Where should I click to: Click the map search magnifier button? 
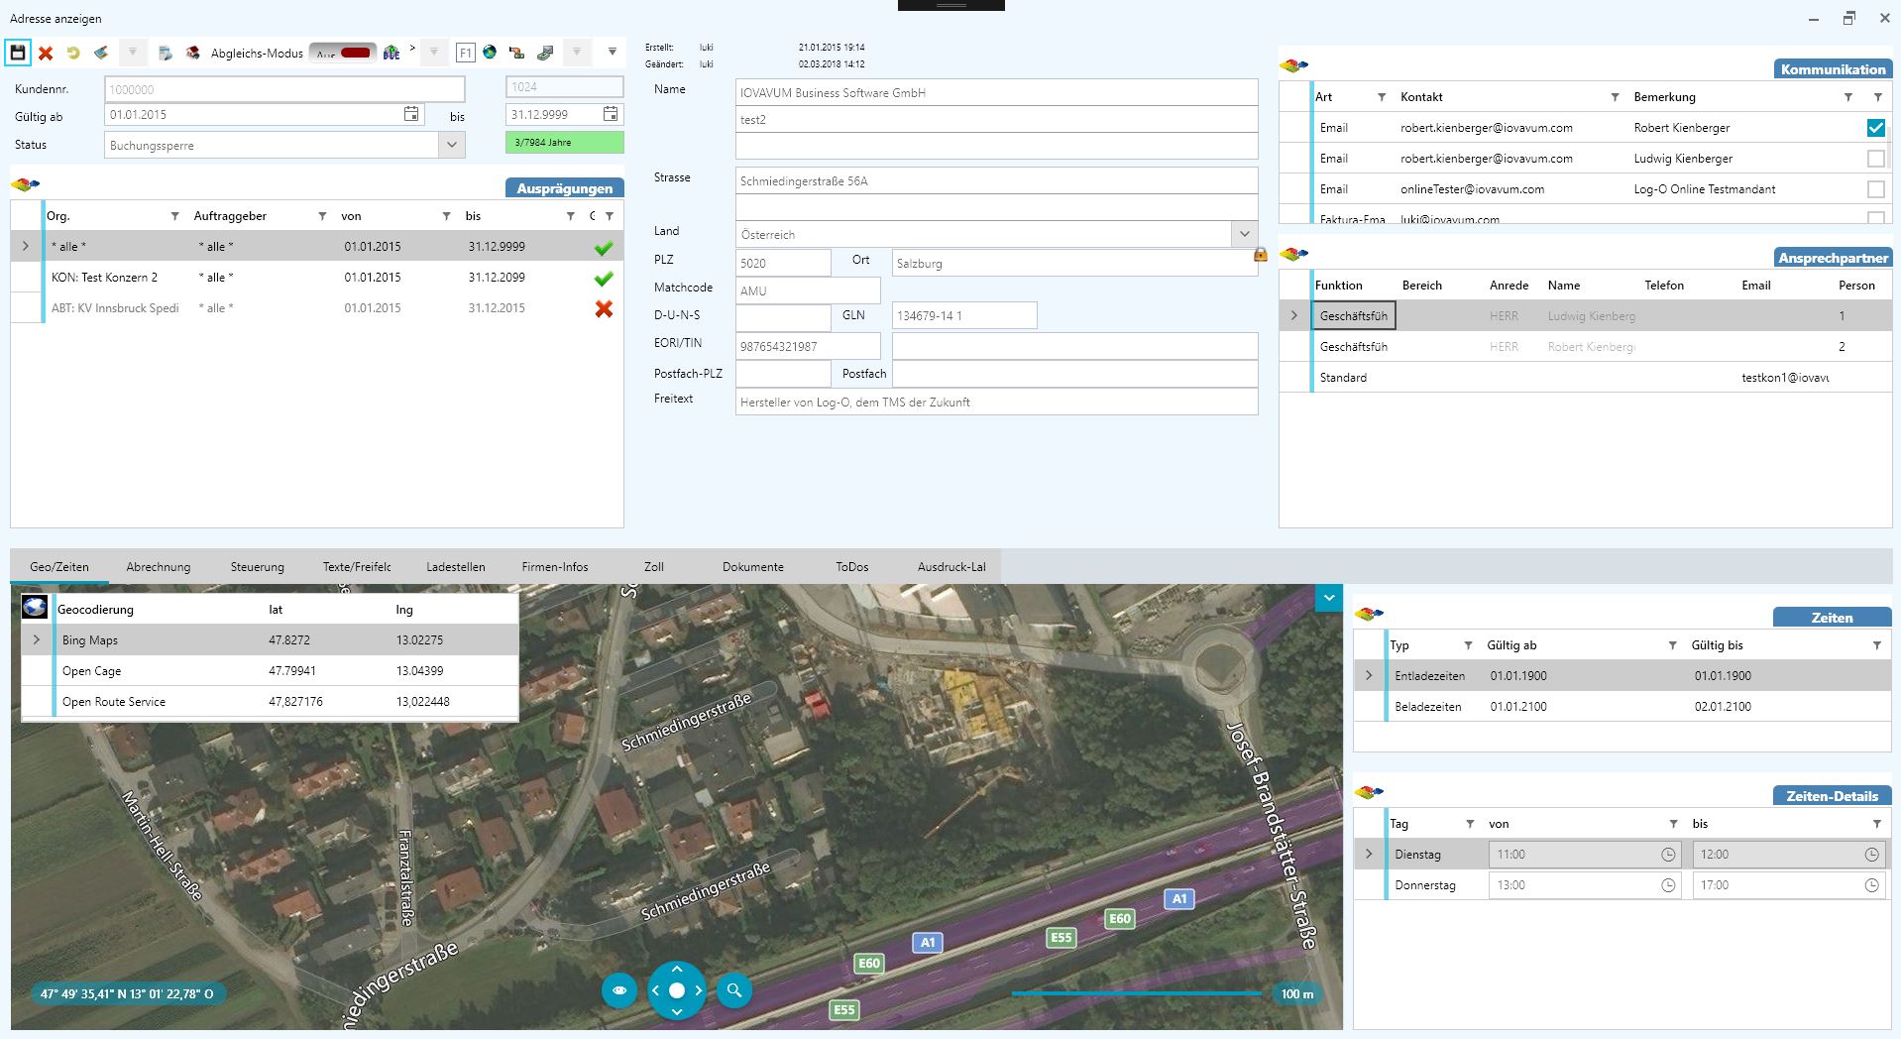pyautogui.click(x=734, y=990)
